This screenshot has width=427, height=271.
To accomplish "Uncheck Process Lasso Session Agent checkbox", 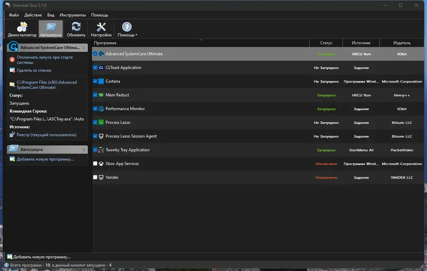I will click(95, 136).
